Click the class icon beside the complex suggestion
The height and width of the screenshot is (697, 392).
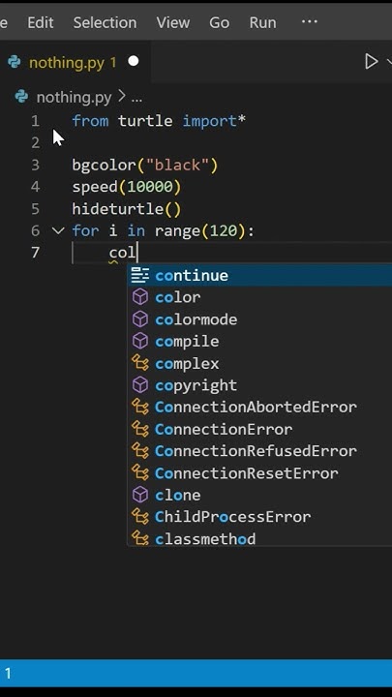(x=140, y=363)
